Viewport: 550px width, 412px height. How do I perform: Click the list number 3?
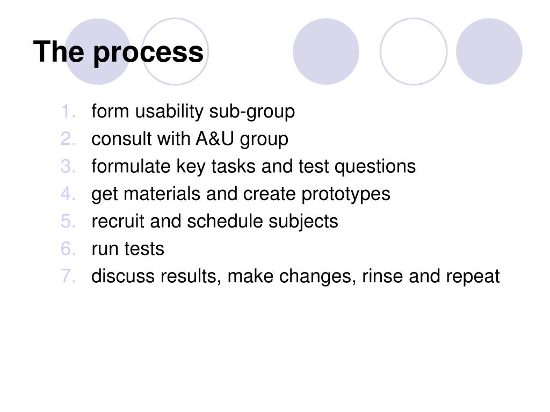click(x=68, y=166)
